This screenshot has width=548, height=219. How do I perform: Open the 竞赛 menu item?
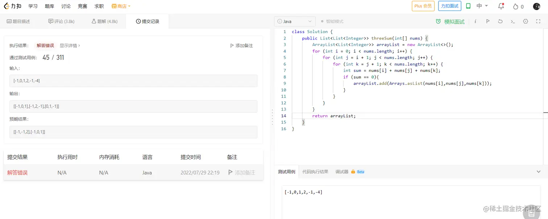point(82,6)
